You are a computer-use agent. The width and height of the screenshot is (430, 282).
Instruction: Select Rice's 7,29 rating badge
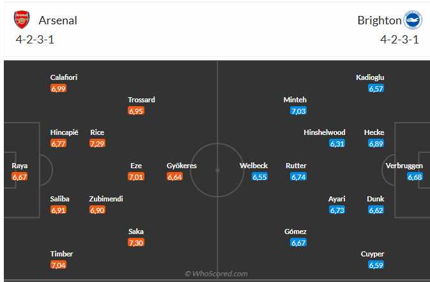tap(98, 143)
